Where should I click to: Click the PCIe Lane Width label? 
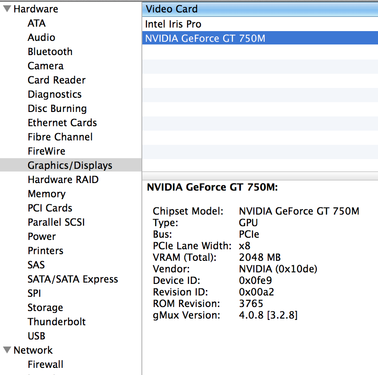click(192, 246)
